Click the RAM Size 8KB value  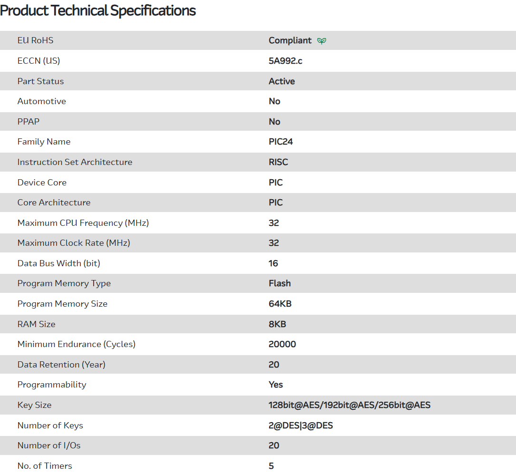[277, 324]
